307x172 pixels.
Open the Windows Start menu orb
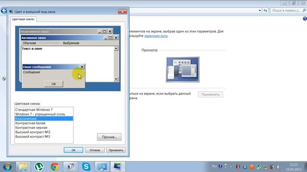7,167
